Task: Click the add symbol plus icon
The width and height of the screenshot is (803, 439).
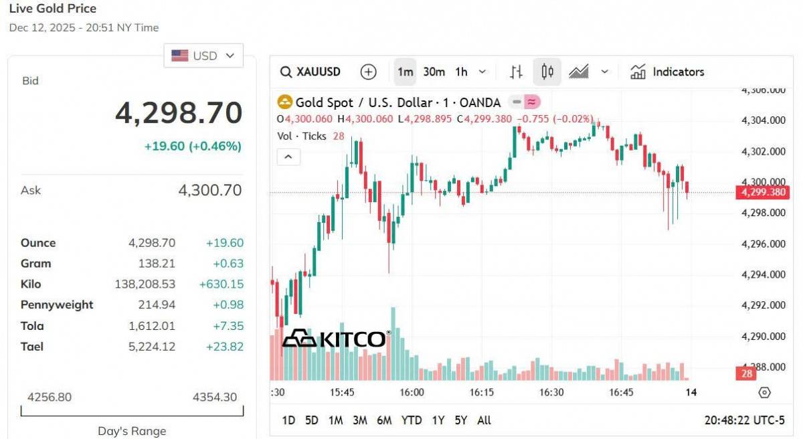Action: tap(368, 72)
